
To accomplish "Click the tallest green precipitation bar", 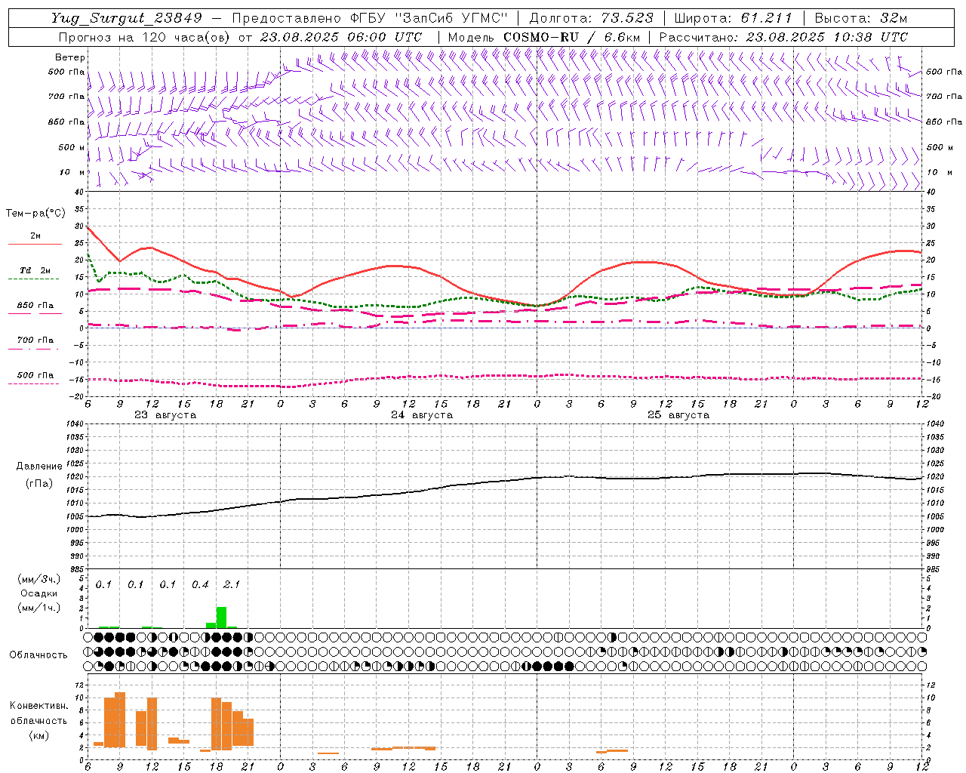I will tap(221, 617).
